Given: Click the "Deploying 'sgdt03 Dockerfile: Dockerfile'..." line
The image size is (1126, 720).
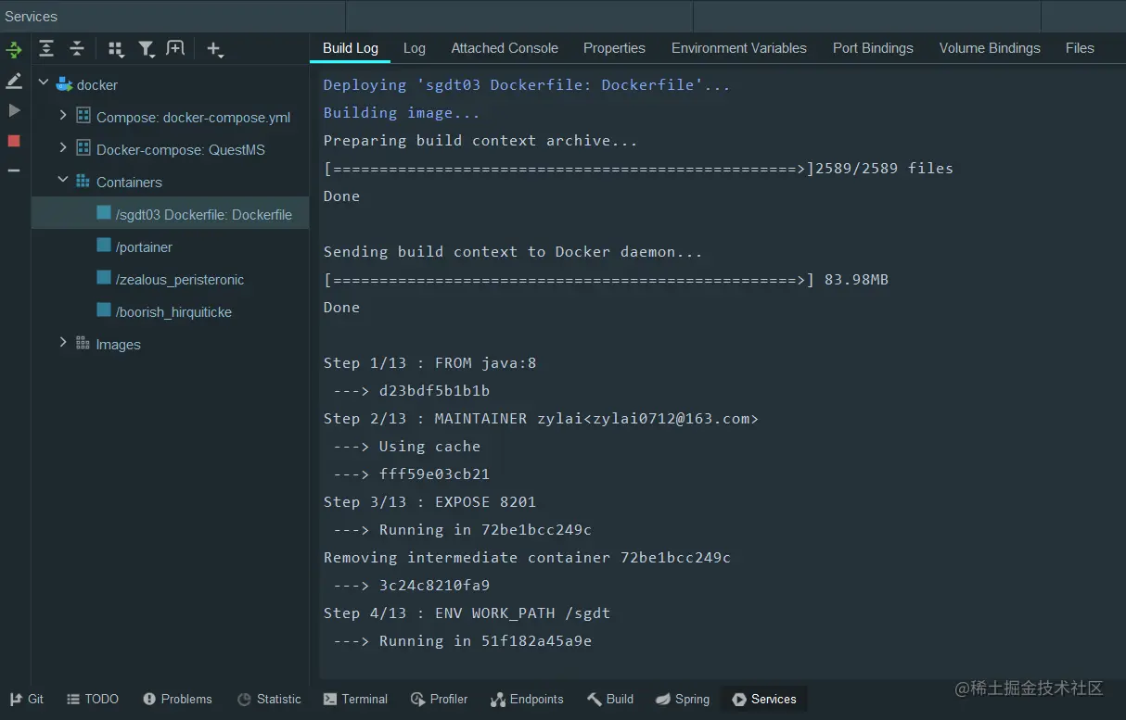Looking at the screenshot, I should [526, 84].
